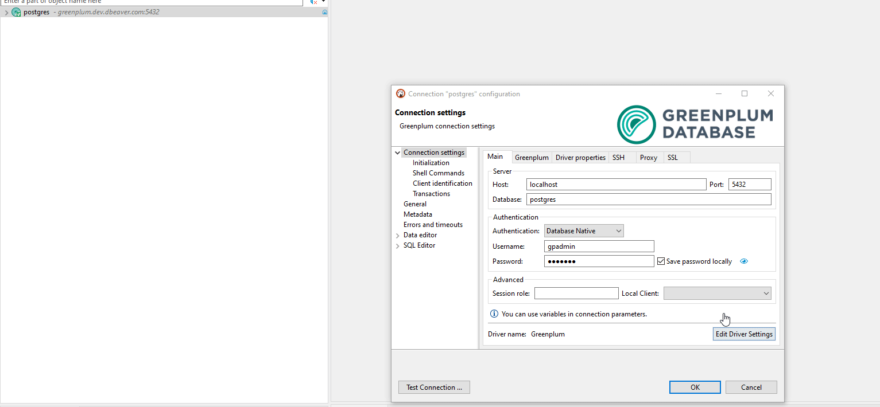
Task: Select Transactions in the settings tree
Action: click(431, 193)
